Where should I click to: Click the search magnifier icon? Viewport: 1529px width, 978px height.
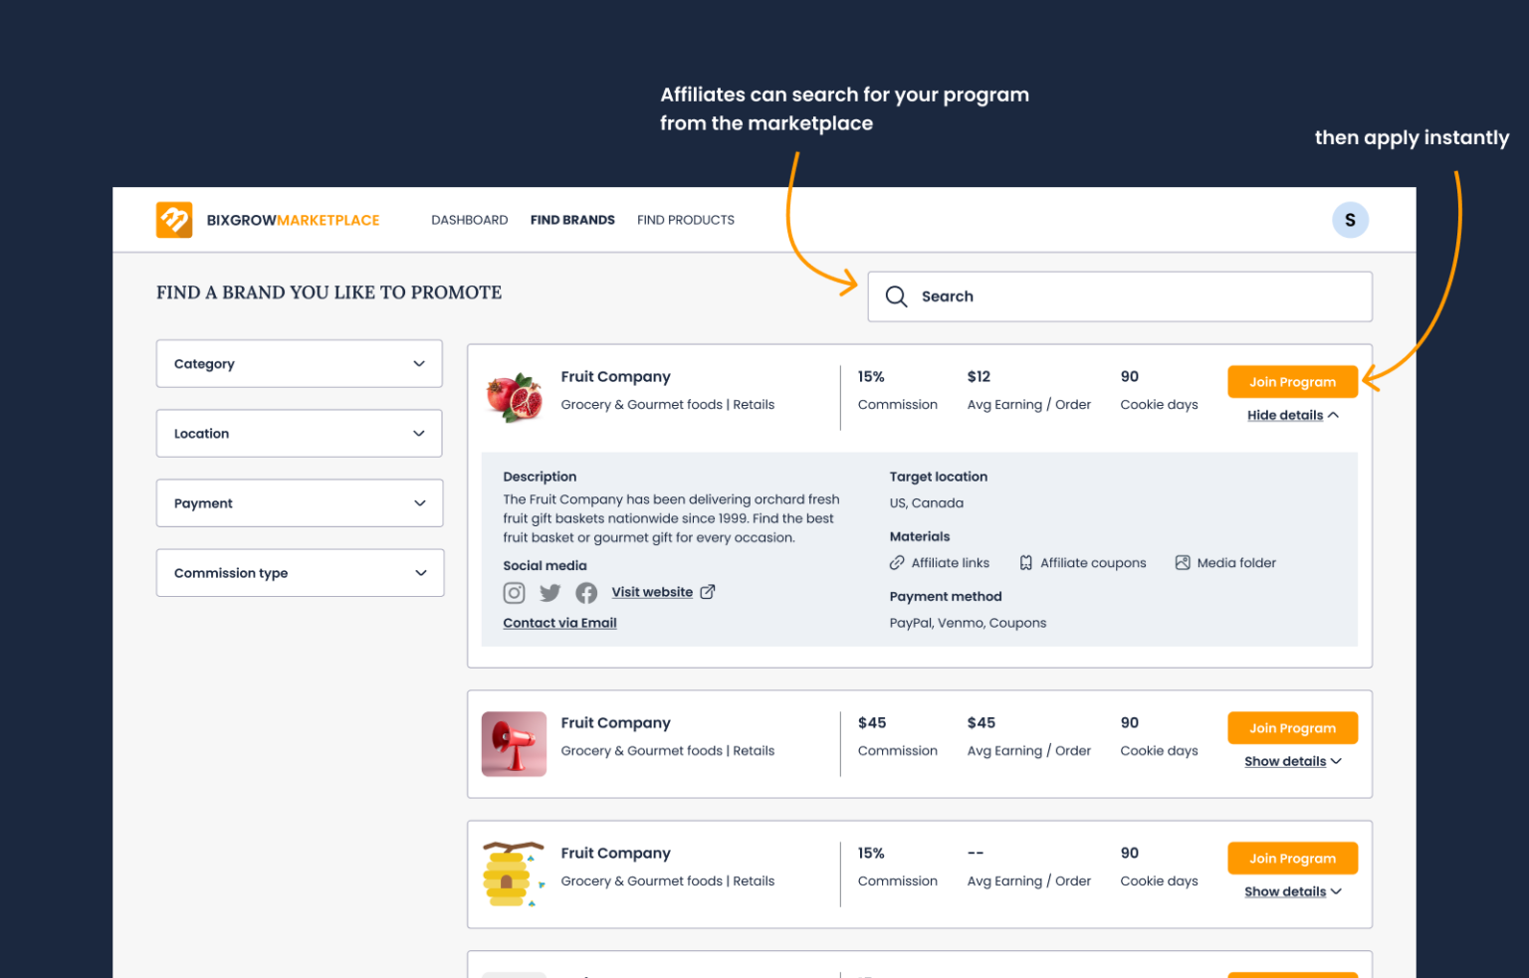[895, 295]
